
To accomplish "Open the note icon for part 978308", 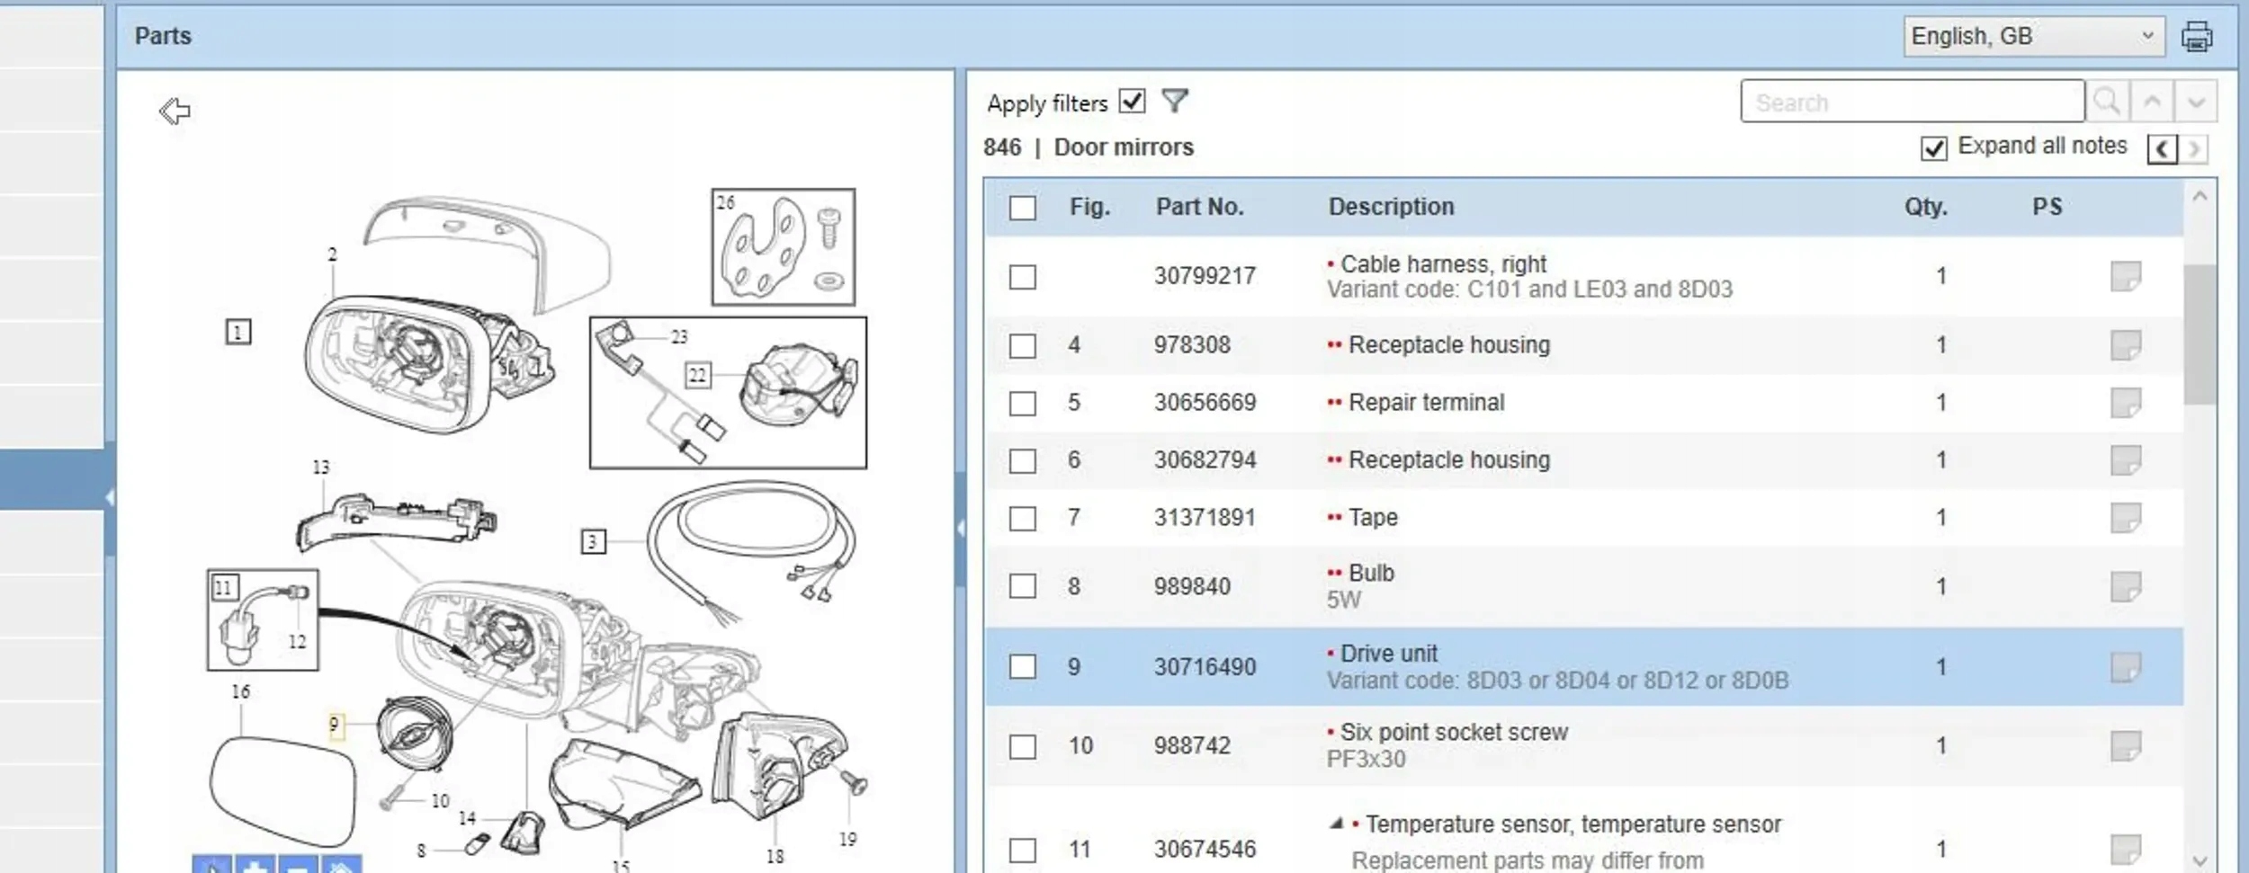I will 2126,344.
